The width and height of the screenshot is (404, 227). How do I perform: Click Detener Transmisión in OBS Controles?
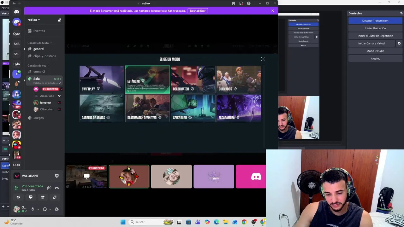coord(375,20)
